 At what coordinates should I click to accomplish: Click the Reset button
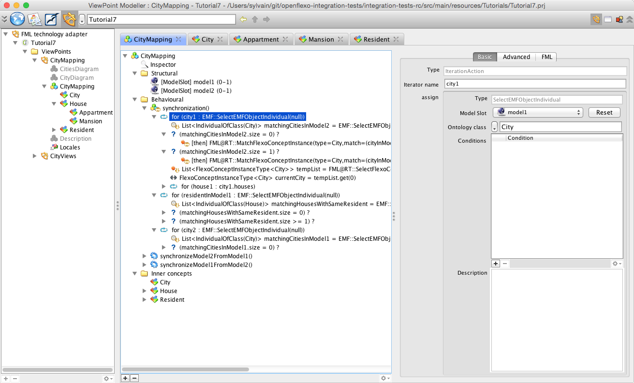[605, 112]
